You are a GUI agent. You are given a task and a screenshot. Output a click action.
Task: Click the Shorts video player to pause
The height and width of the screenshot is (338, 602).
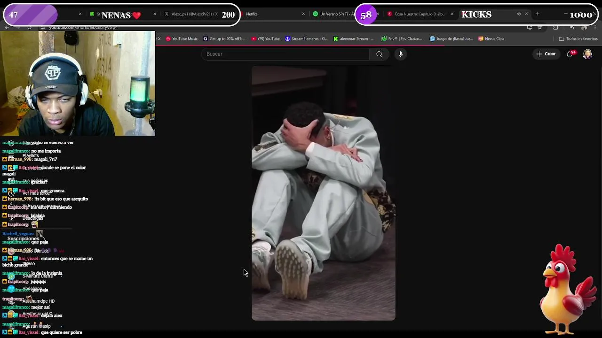[x=324, y=193]
